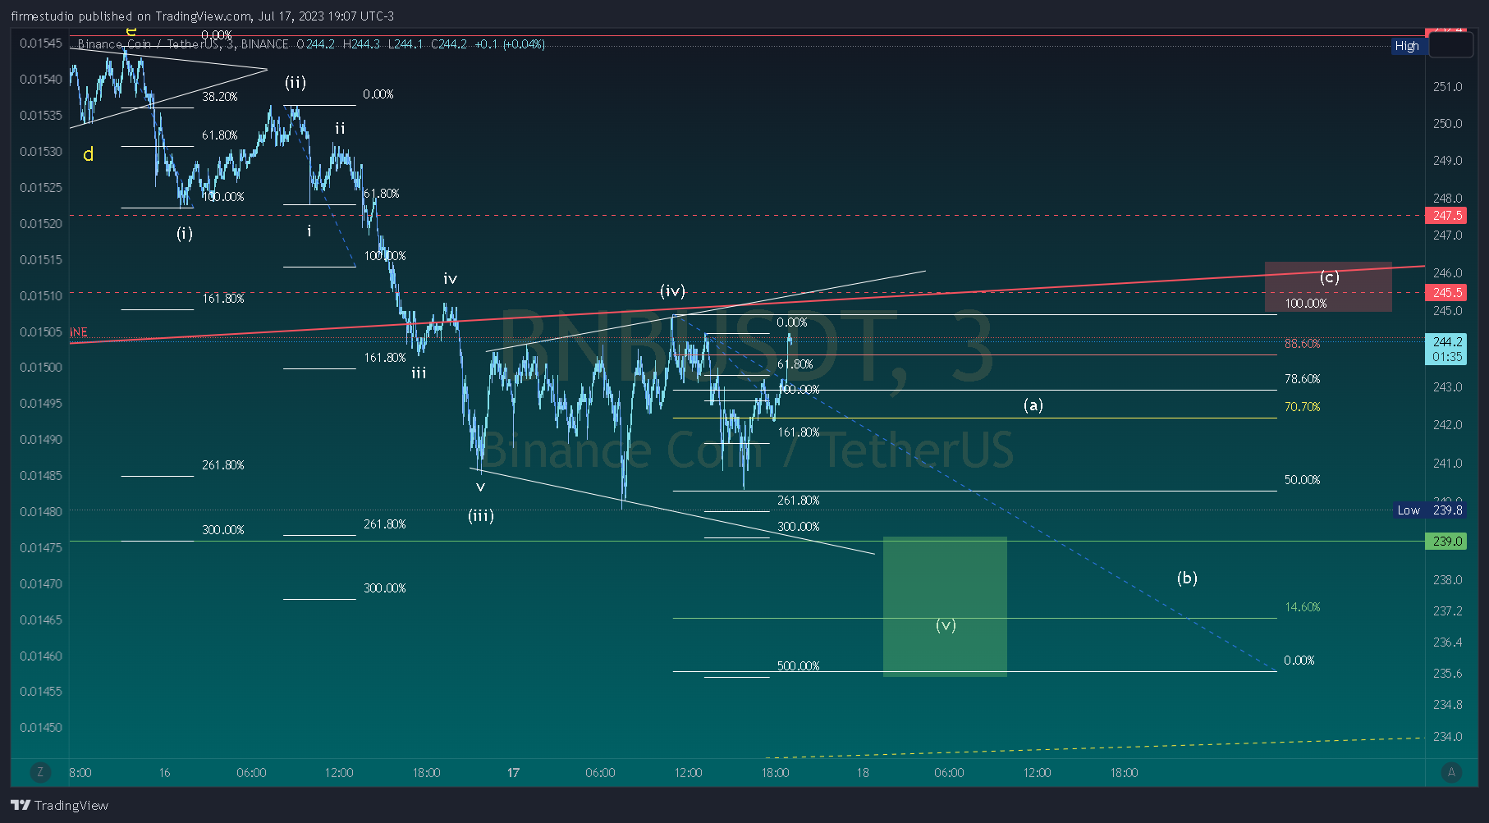Click the H244.3 high value in legend

tap(361, 44)
